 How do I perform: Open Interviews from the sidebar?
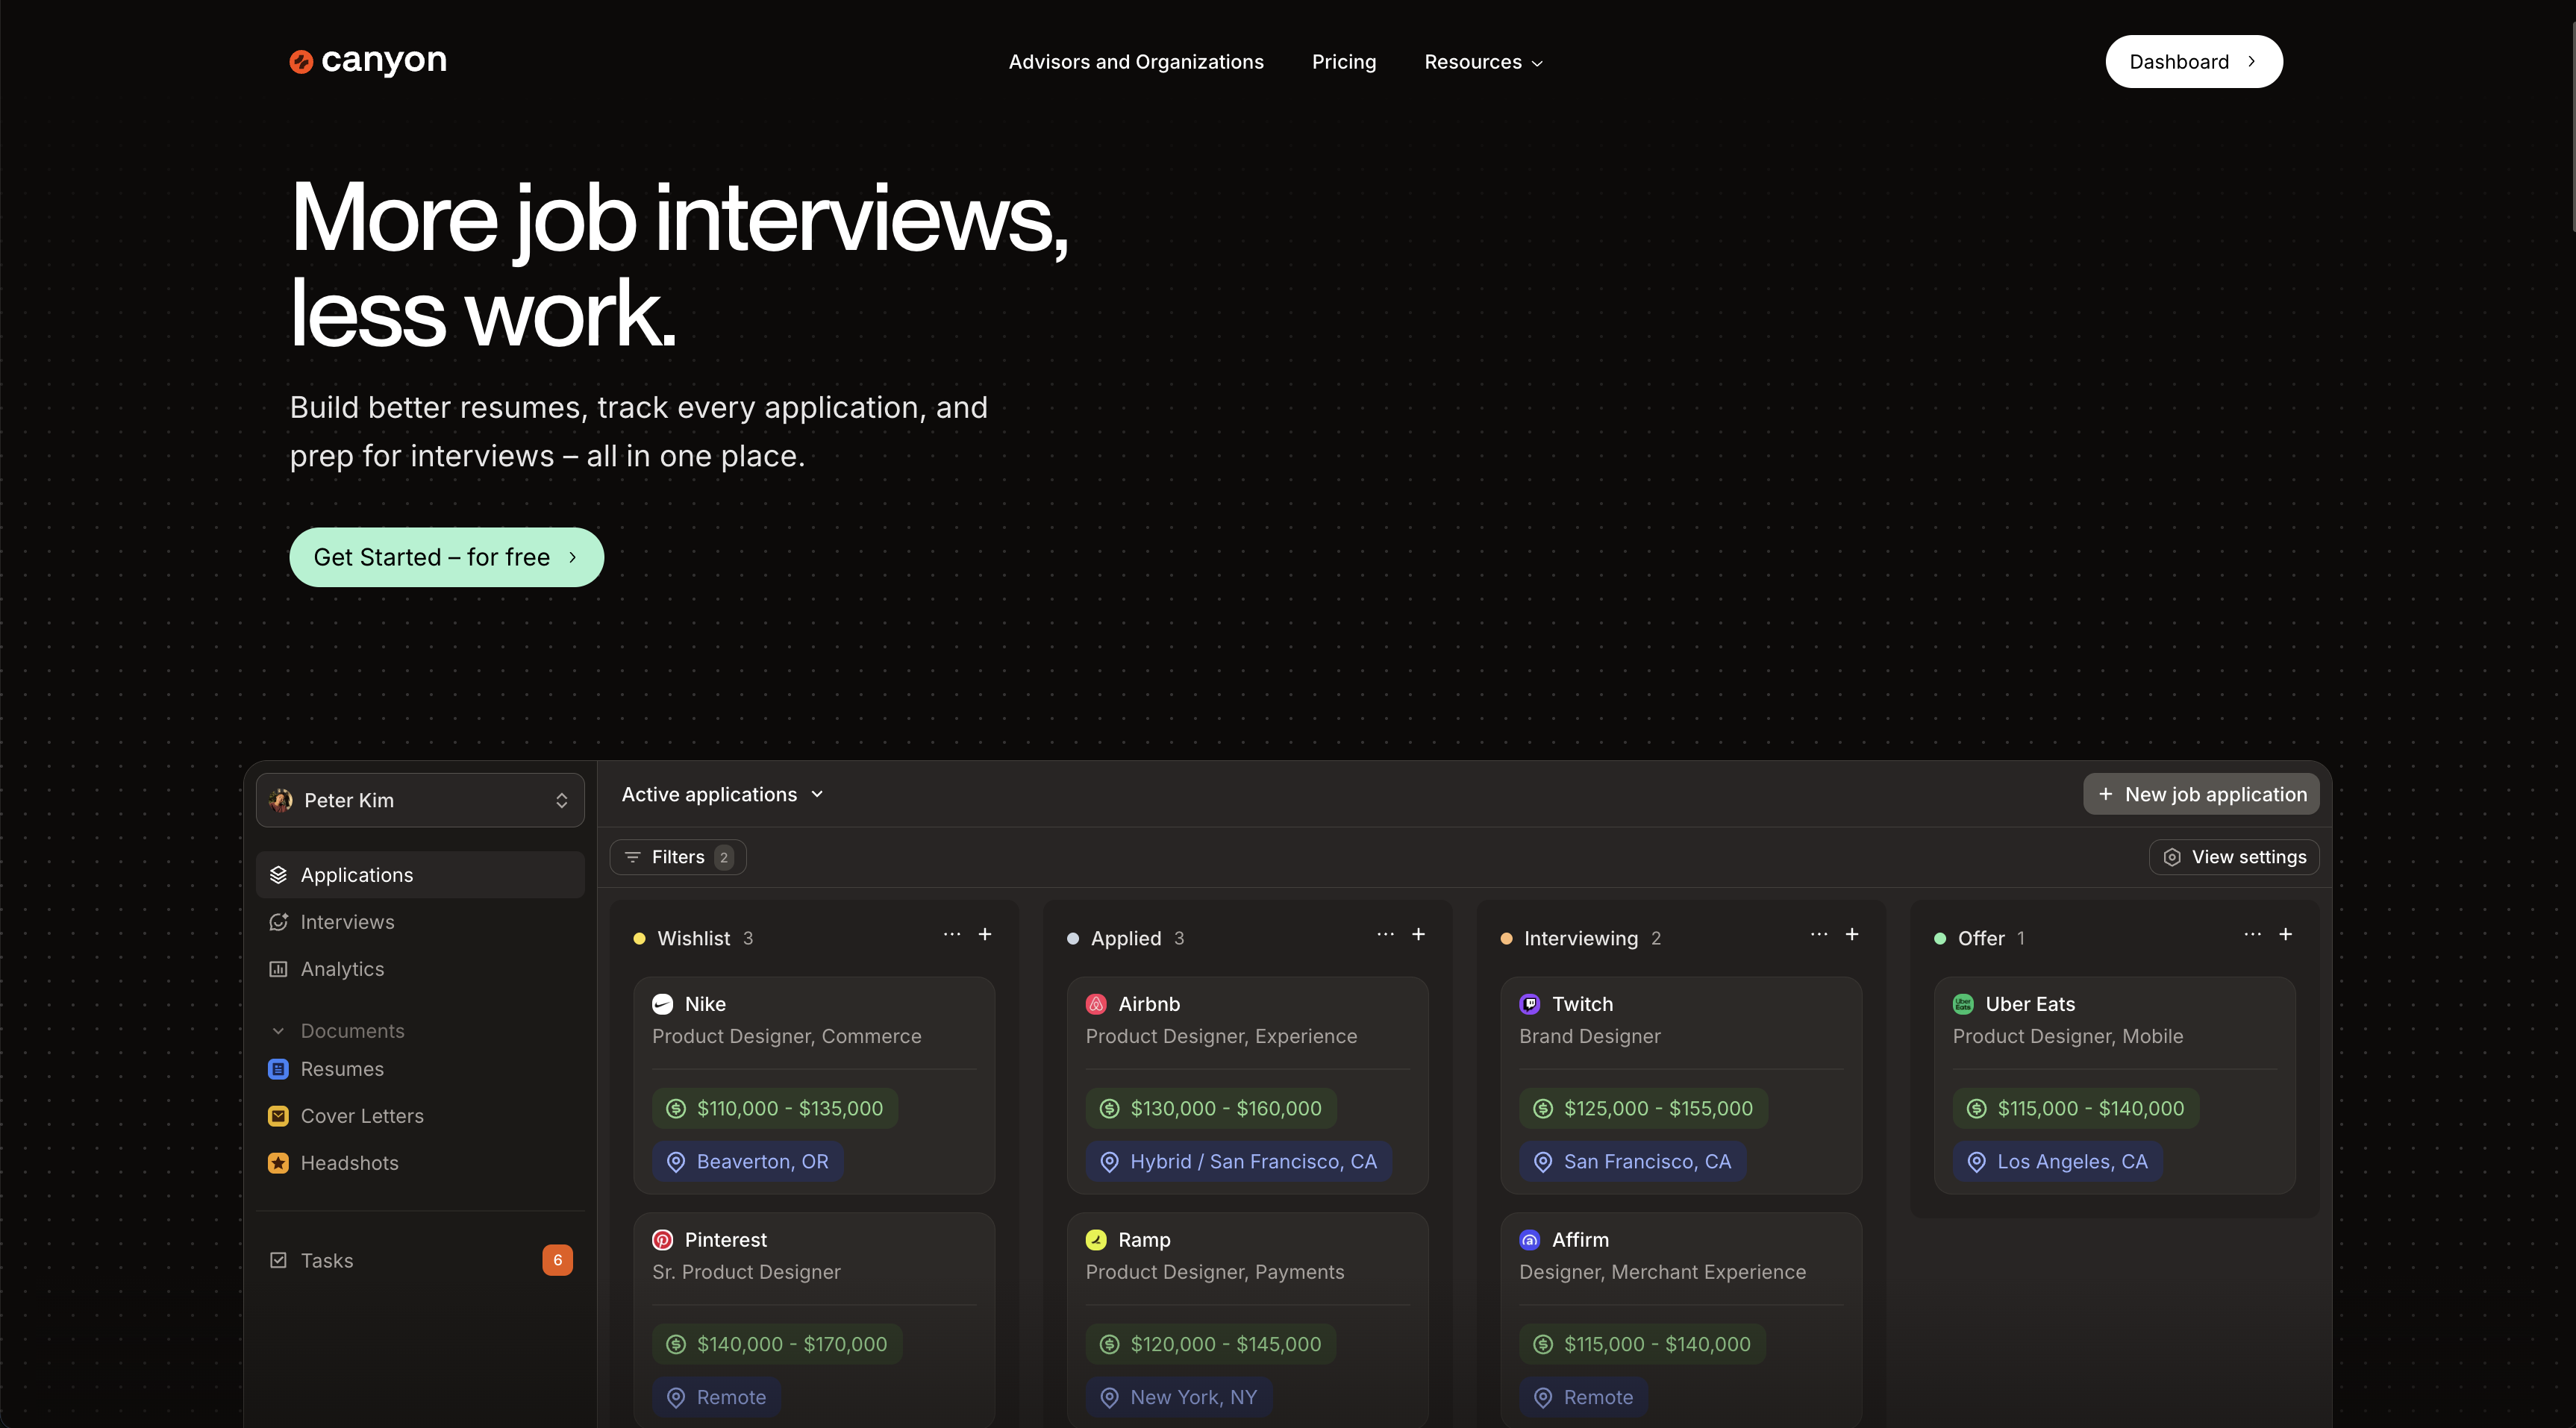[347, 921]
